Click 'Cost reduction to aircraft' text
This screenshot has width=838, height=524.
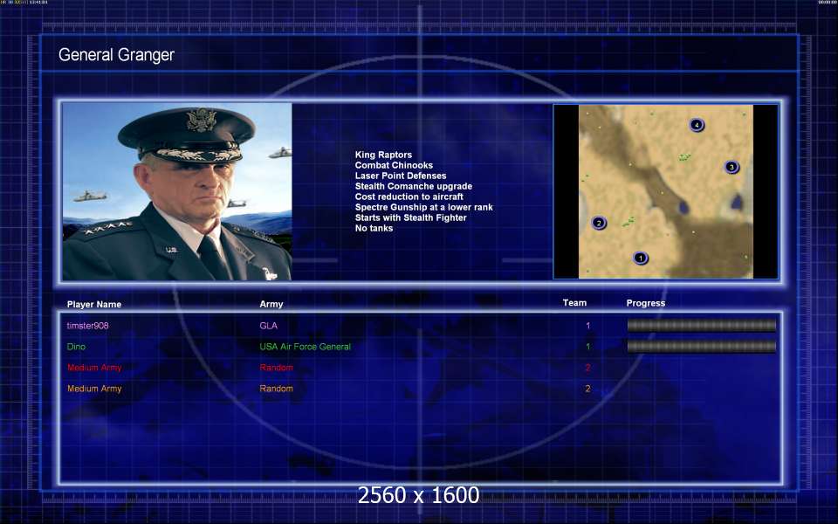coord(409,196)
